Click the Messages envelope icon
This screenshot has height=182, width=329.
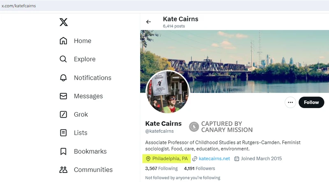(x=63, y=96)
